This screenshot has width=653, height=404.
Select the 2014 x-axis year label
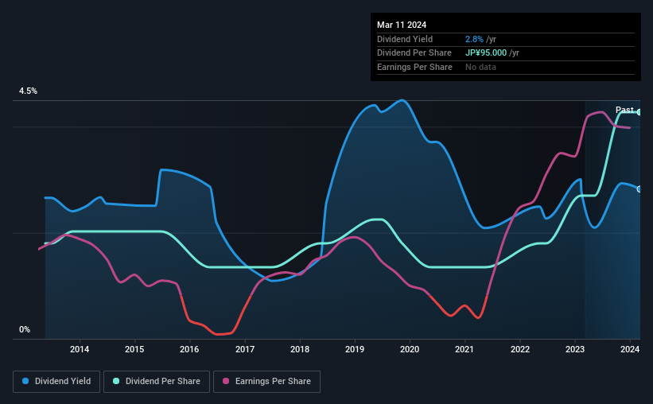80,349
